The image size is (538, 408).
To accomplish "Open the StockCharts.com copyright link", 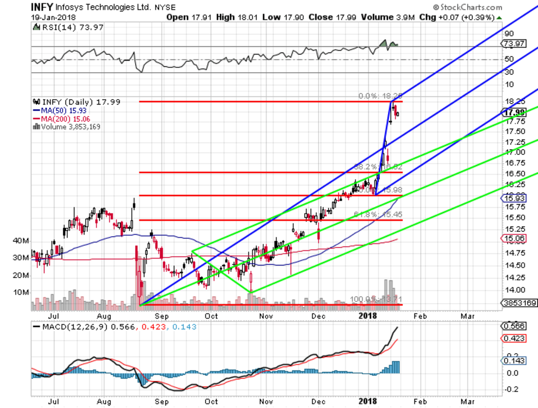I will coord(468,7).
